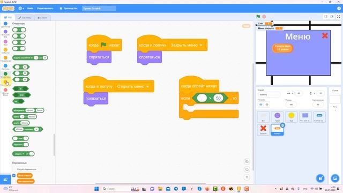Click the Scratch logo in the menu bar
This screenshot has width=343, height=193.
click(x=9, y=9)
